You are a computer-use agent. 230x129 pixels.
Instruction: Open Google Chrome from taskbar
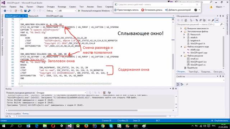pyautogui.click(x=103, y=126)
